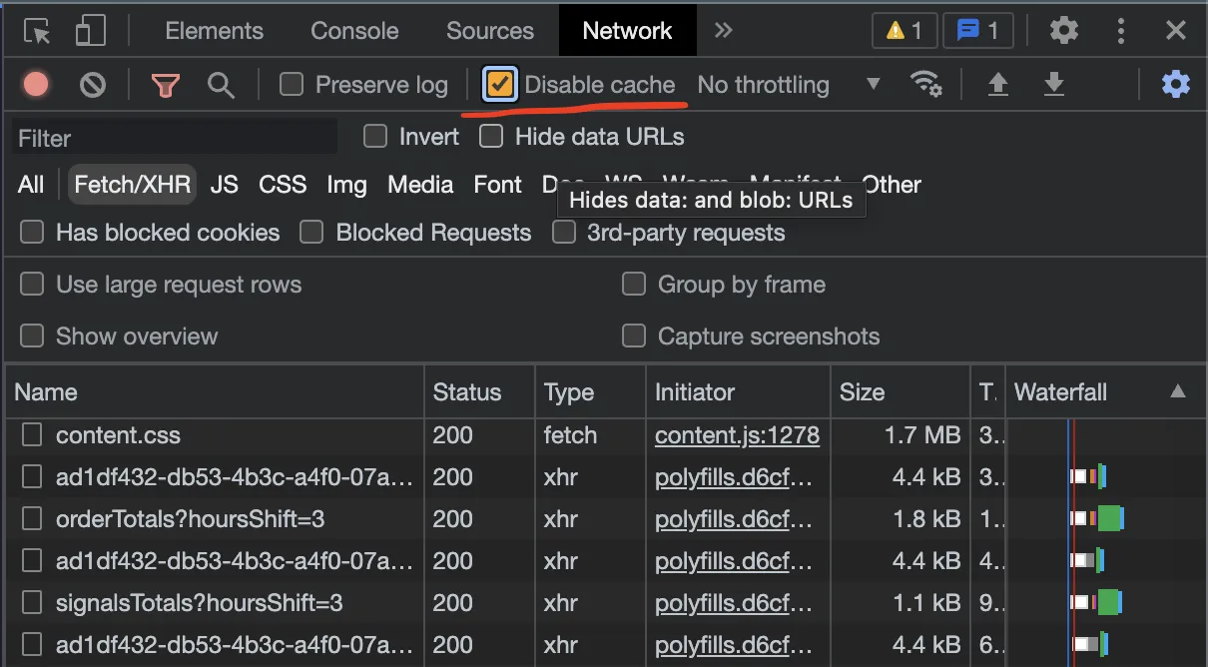
Task: Enable the Preserve log checkbox
Action: (x=292, y=85)
